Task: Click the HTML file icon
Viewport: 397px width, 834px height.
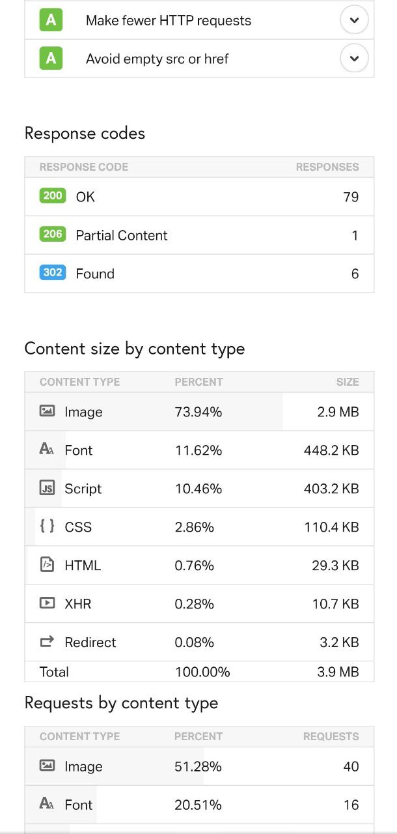Action: [47, 564]
